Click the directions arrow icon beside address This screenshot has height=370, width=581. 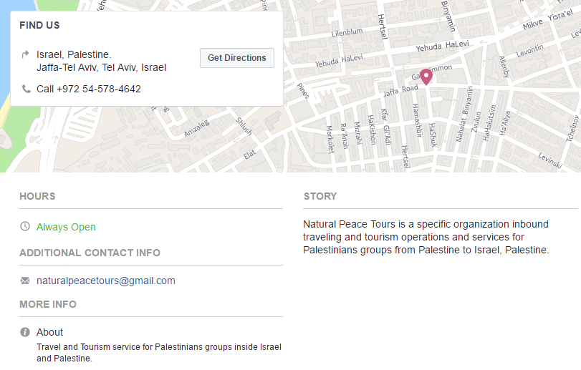click(26, 54)
